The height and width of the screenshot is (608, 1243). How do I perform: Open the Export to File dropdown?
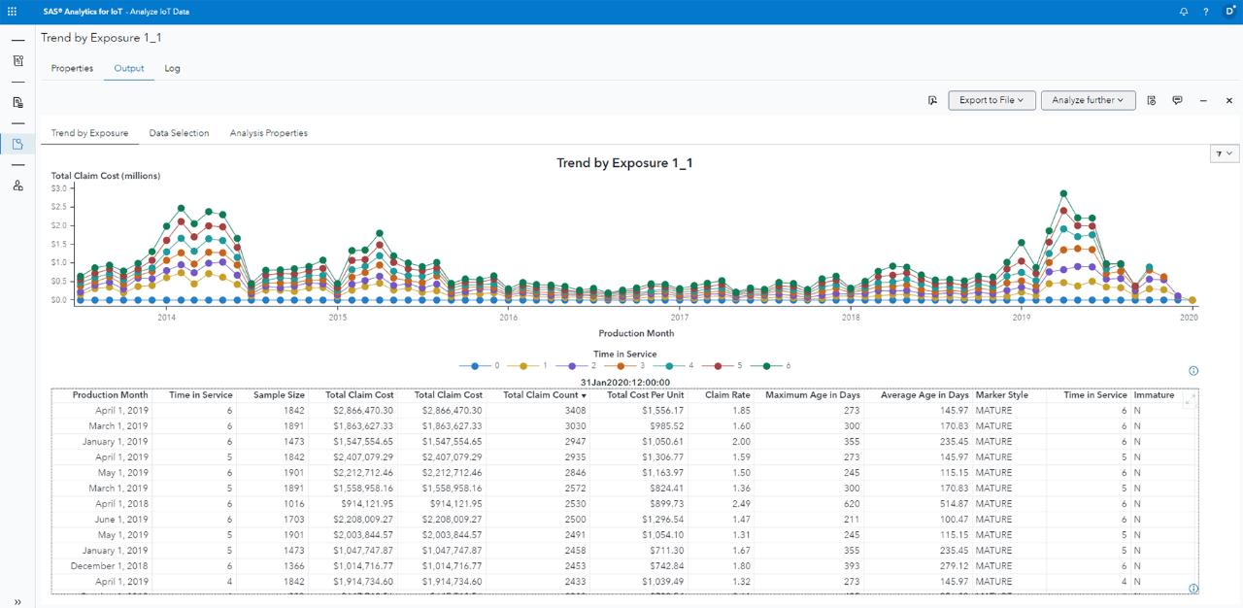pyautogui.click(x=991, y=100)
